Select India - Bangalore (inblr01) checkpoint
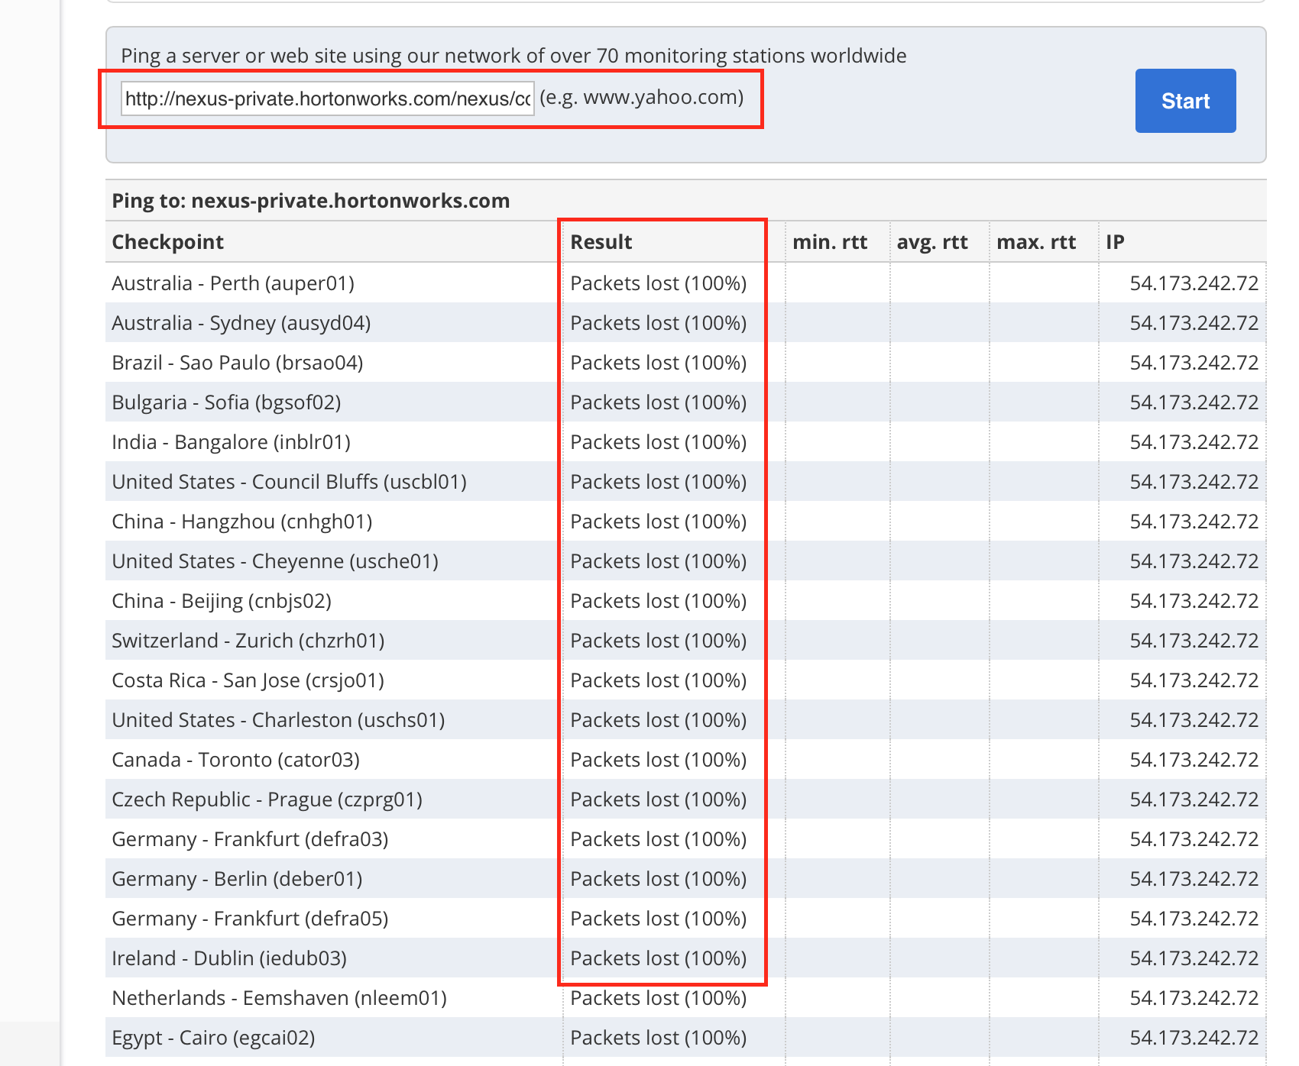 (x=231, y=442)
